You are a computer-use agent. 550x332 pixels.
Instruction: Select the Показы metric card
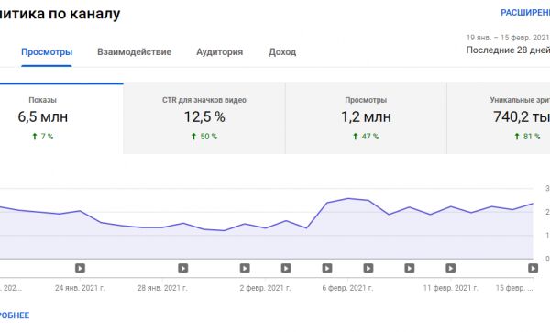click(61, 118)
